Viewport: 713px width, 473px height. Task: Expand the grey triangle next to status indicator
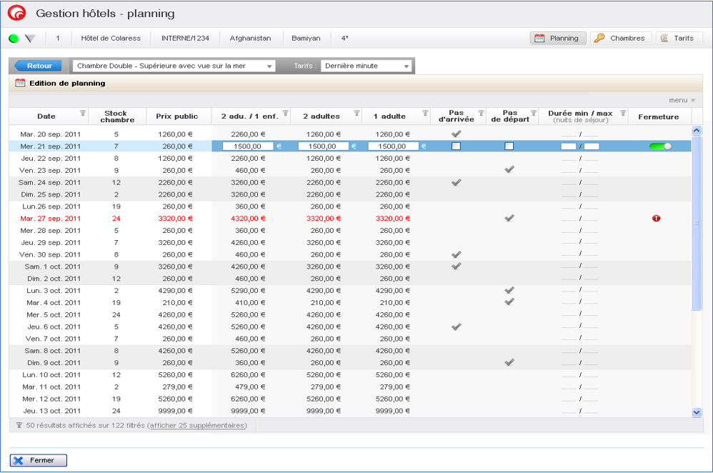(x=30, y=39)
